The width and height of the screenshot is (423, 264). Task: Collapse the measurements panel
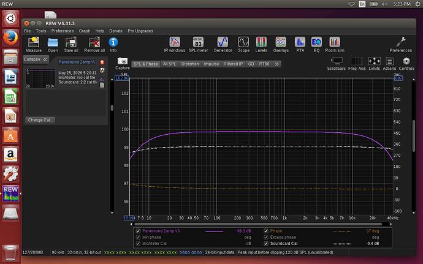tap(36, 59)
